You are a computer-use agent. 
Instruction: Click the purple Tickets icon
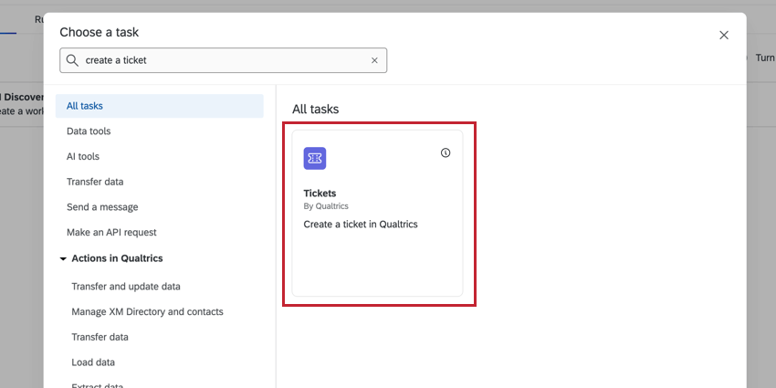(315, 158)
